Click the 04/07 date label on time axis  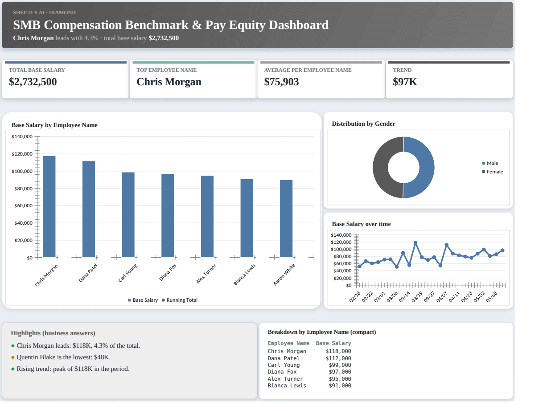(442, 297)
